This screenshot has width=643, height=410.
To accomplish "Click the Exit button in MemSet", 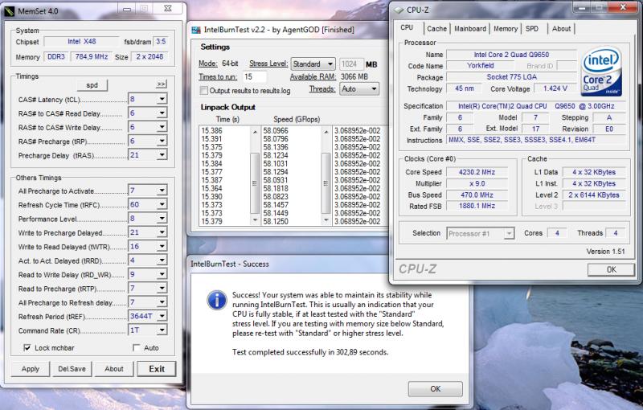I will tap(157, 369).
